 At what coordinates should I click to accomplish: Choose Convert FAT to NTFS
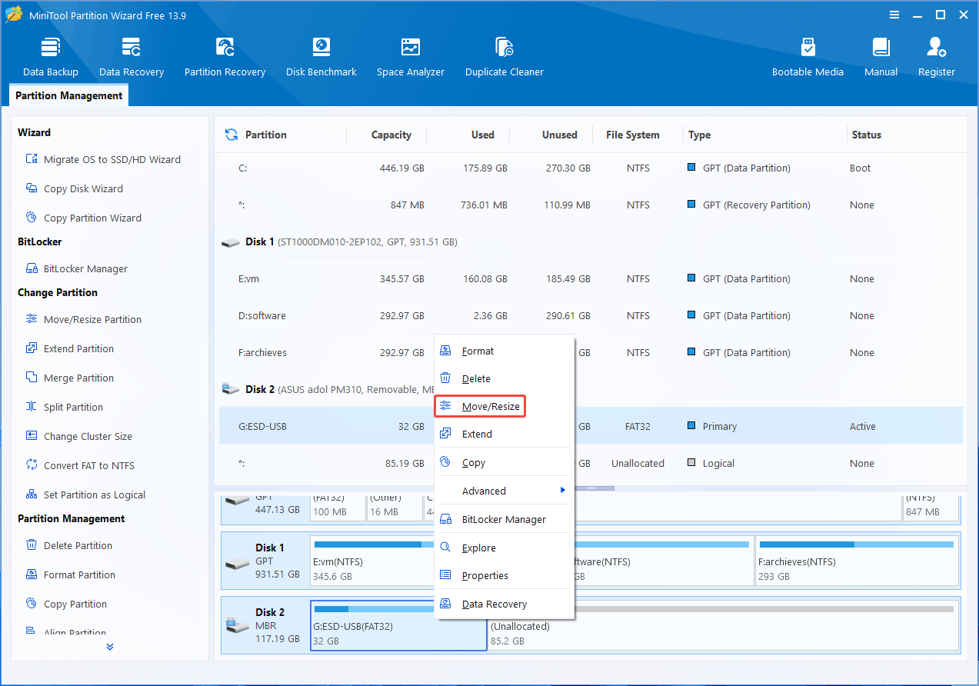(80, 466)
